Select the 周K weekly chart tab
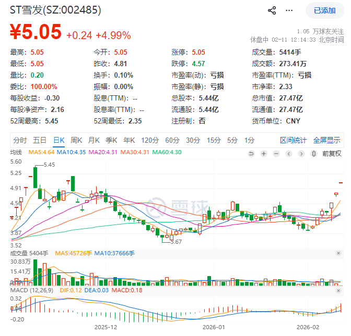This screenshot has height=336, width=351. pos(76,140)
